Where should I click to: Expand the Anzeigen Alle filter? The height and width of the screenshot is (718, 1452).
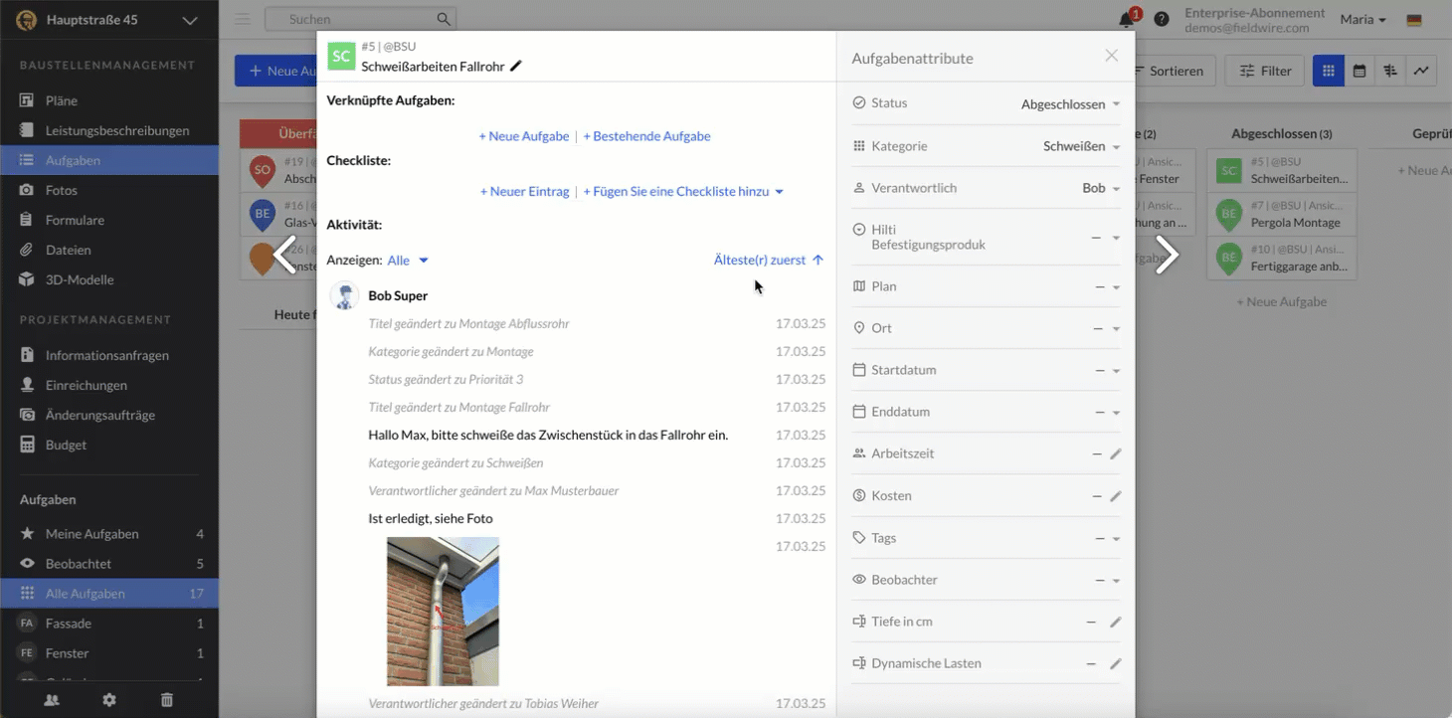tap(408, 261)
